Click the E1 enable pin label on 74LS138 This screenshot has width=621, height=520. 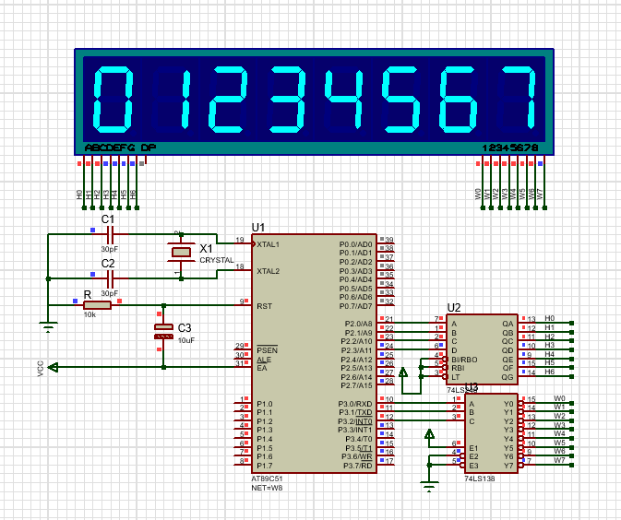473,448
